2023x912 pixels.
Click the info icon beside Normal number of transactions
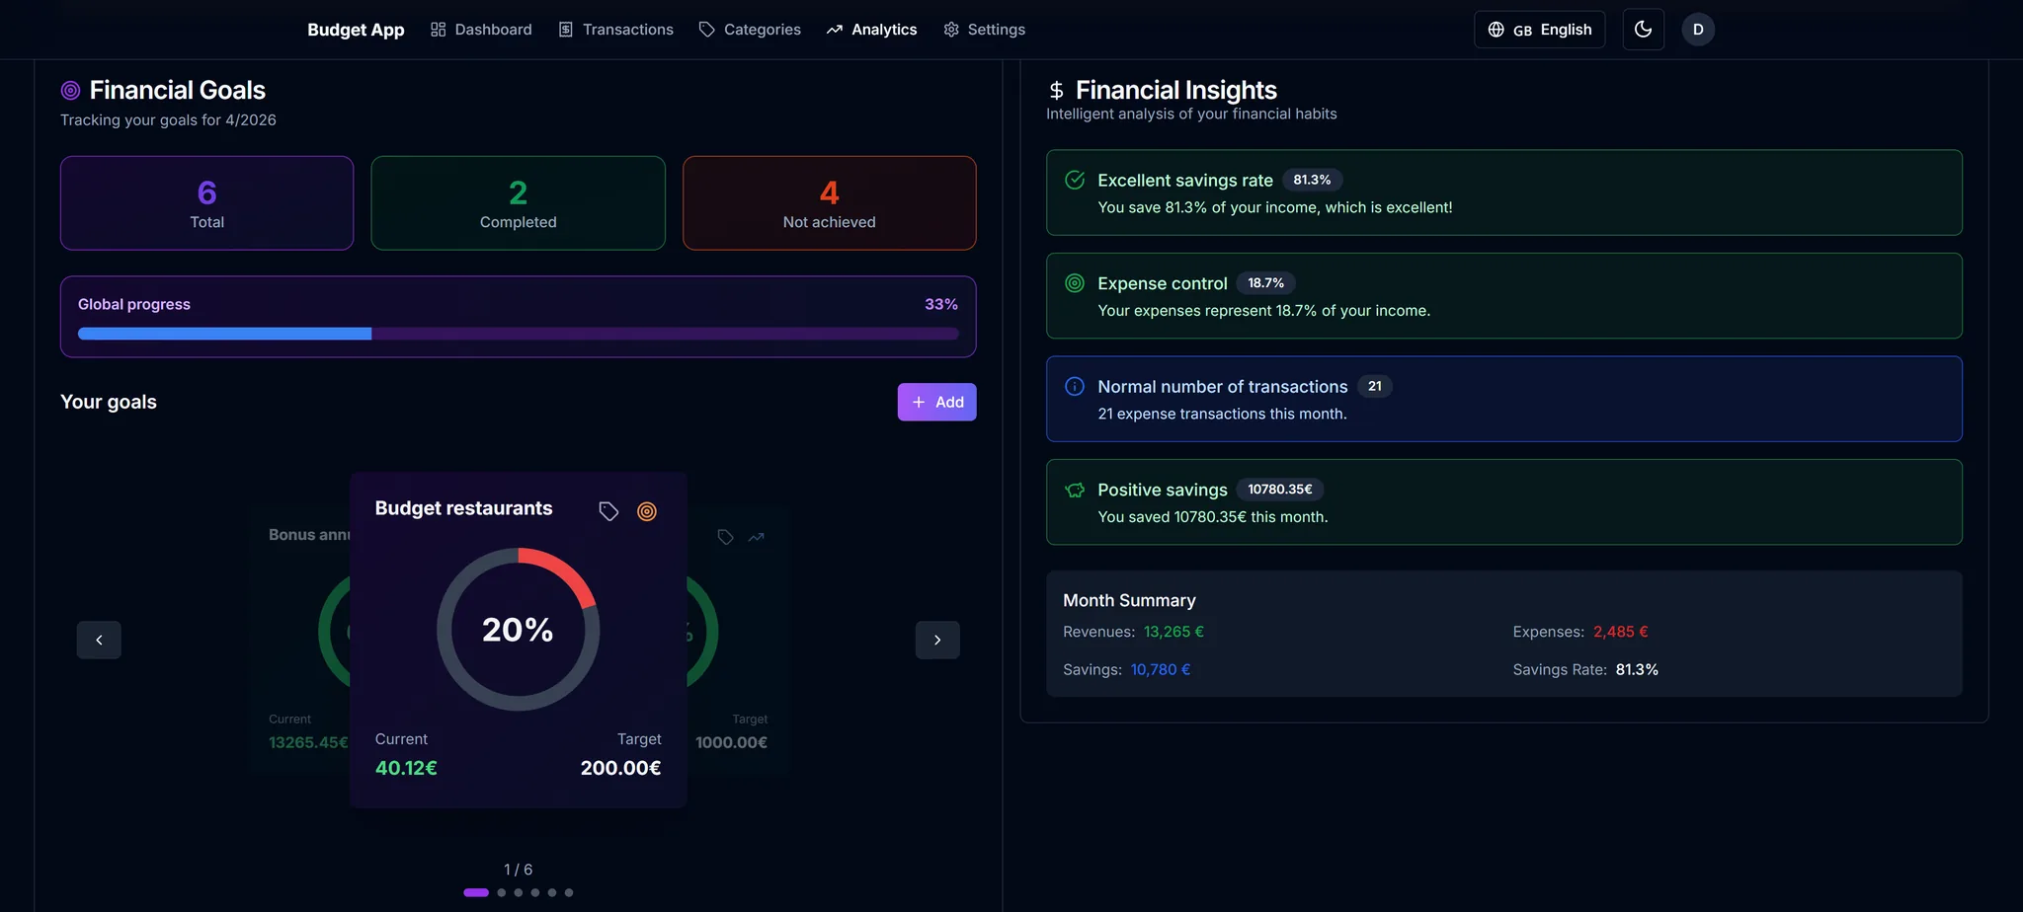click(1075, 386)
